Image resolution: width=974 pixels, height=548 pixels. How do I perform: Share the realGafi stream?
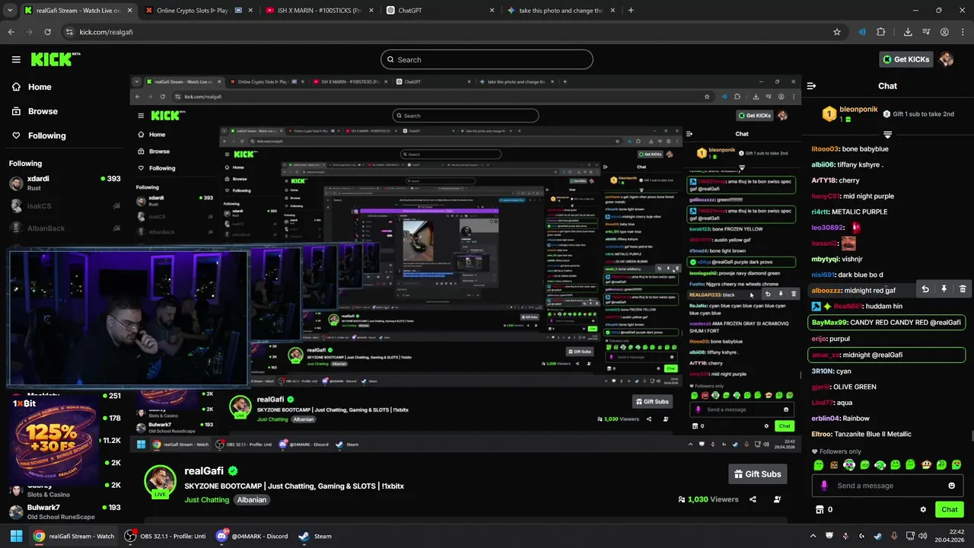click(x=753, y=499)
